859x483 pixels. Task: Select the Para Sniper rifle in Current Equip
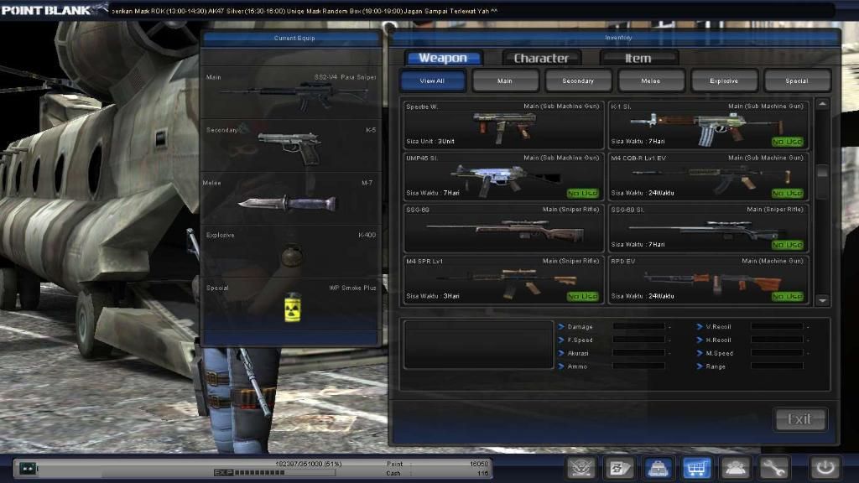point(294,96)
